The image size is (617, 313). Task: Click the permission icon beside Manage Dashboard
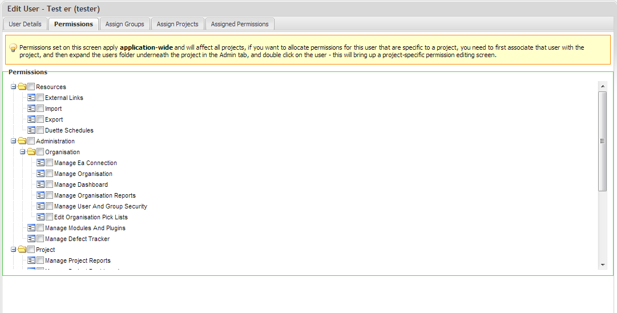click(41, 184)
